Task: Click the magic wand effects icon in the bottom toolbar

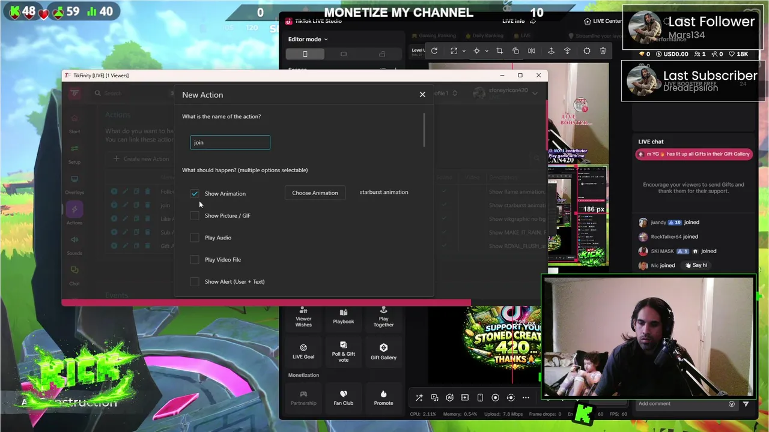Action: (x=419, y=398)
